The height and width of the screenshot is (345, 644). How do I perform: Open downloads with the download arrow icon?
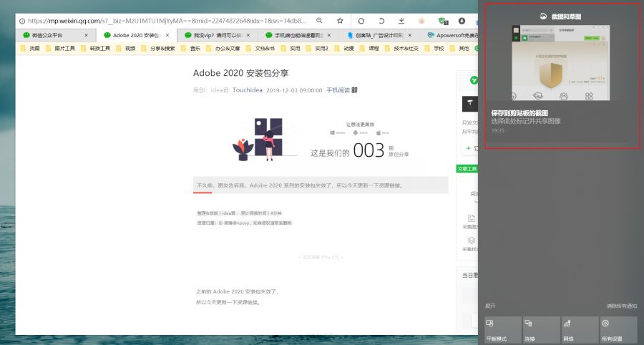coord(401,21)
